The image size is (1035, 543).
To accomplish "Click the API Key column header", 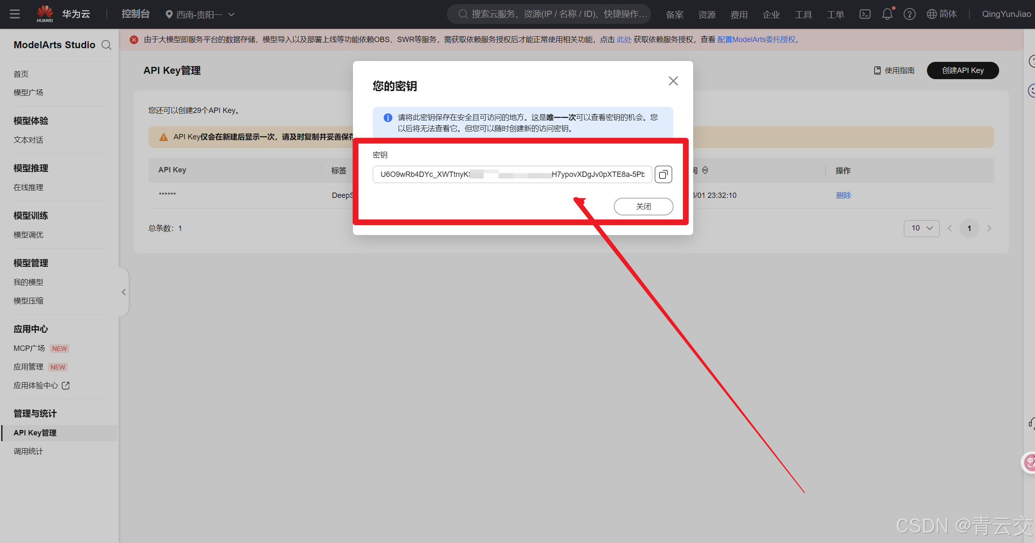I will (x=172, y=170).
